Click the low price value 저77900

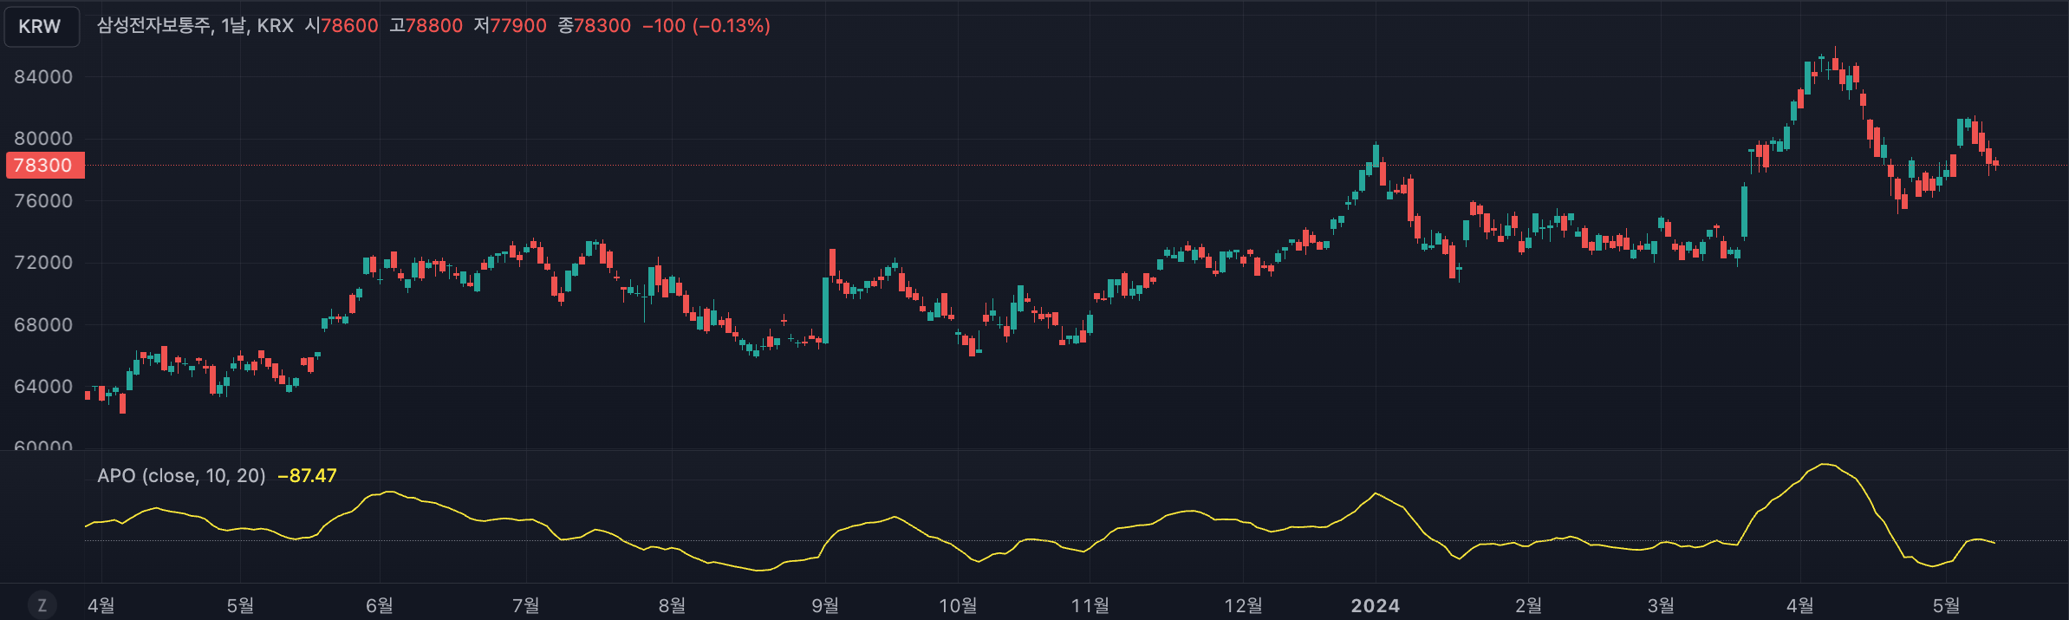510,26
